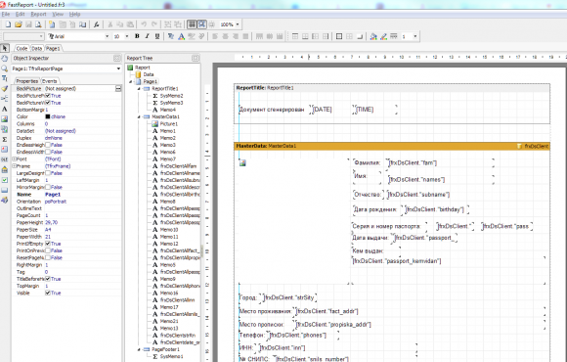Open the font size 10 dropdown

pos(126,36)
